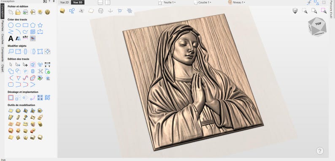Select the Draw Star tool
Screen dimensions: 335x161
40,25
